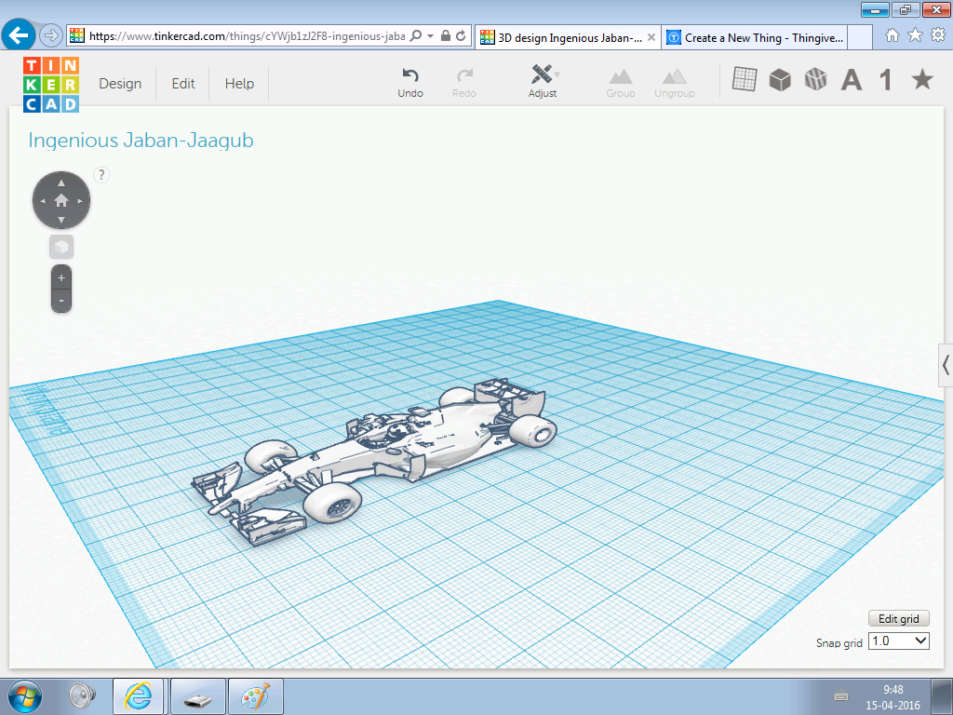Click the project title Ingenious Jaban-Jaagub
Screen dimensions: 953x715
pos(141,141)
